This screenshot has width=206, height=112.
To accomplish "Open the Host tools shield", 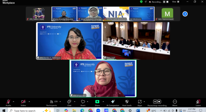I will click(127, 102).
